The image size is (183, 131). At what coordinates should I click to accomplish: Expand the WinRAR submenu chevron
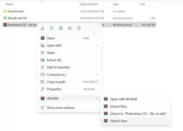tap(97, 99)
